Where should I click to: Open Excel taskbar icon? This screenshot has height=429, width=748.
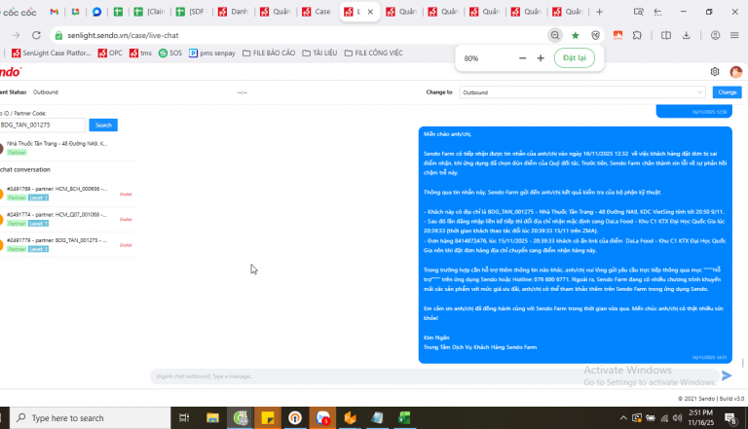404,418
